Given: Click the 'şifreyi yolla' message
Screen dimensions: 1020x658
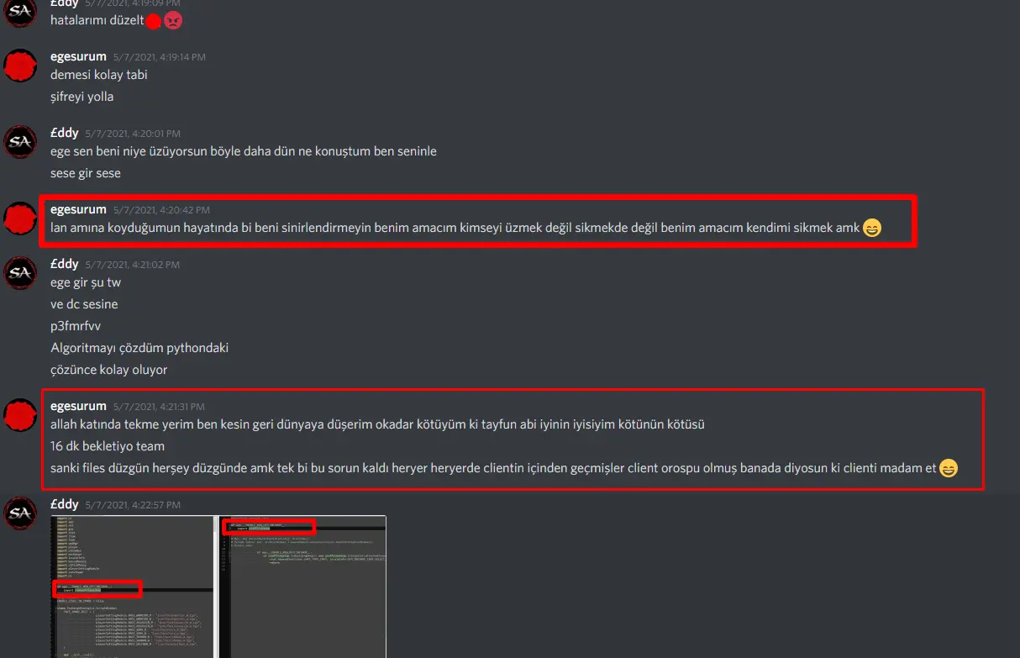Looking at the screenshot, I should point(81,97).
